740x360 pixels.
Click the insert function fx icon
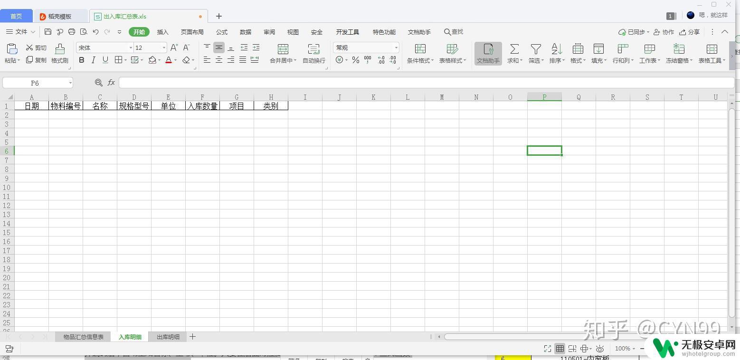click(x=111, y=83)
